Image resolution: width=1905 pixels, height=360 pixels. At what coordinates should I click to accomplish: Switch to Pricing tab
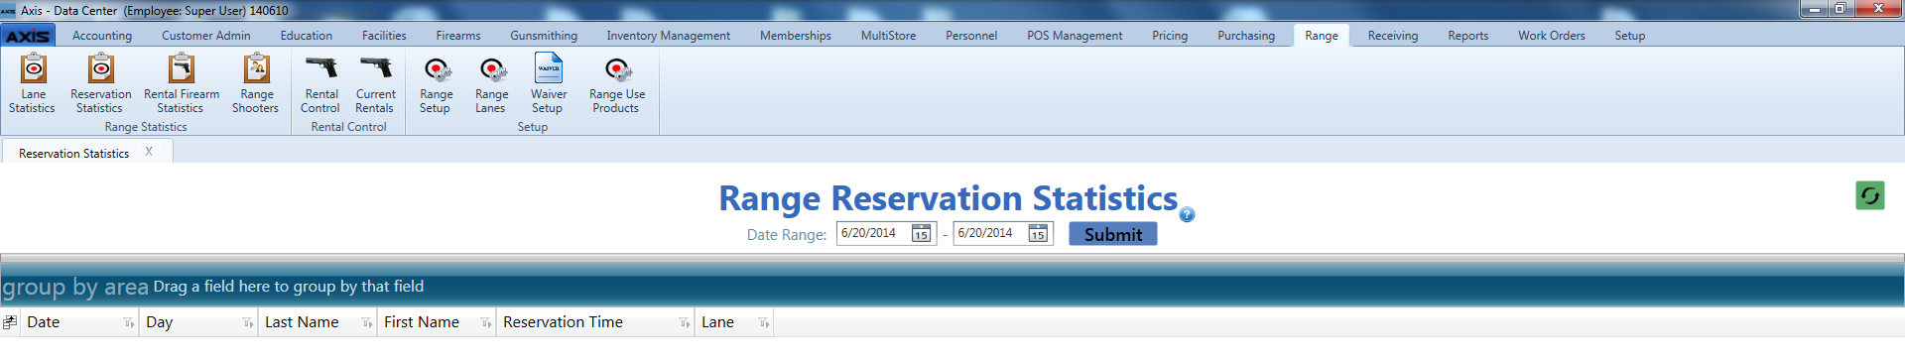[1170, 36]
